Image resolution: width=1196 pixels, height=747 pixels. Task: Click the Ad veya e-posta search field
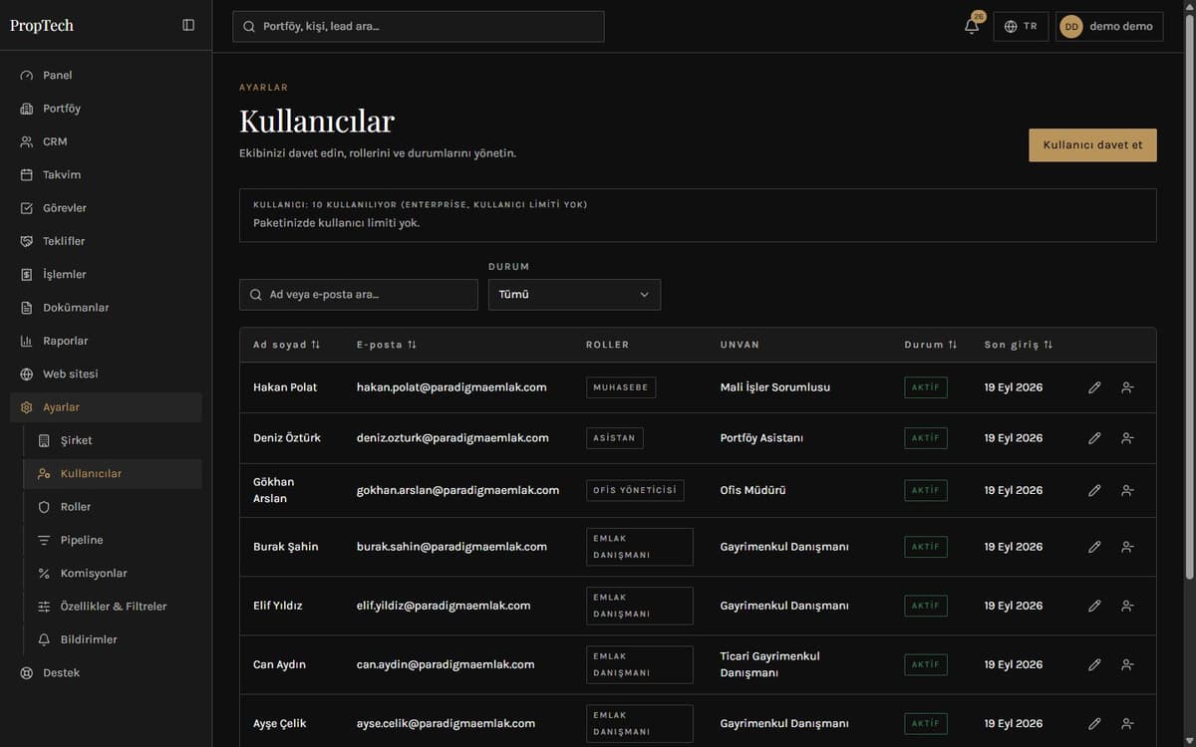pyautogui.click(x=359, y=295)
